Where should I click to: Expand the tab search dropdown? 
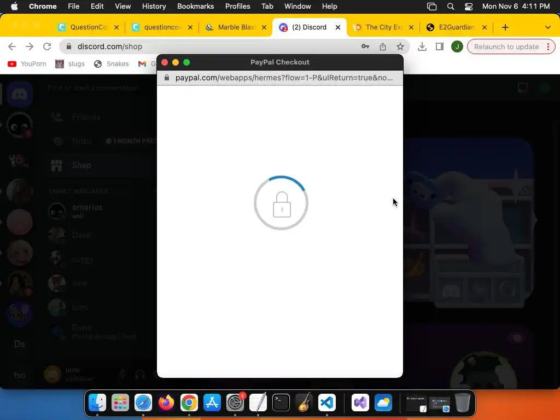pyautogui.click(x=547, y=27)
